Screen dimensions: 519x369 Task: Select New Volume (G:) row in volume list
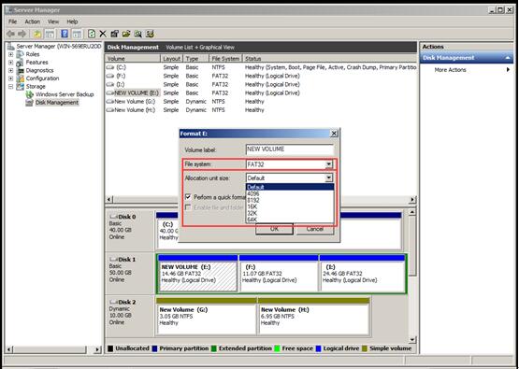click(261, 102)
